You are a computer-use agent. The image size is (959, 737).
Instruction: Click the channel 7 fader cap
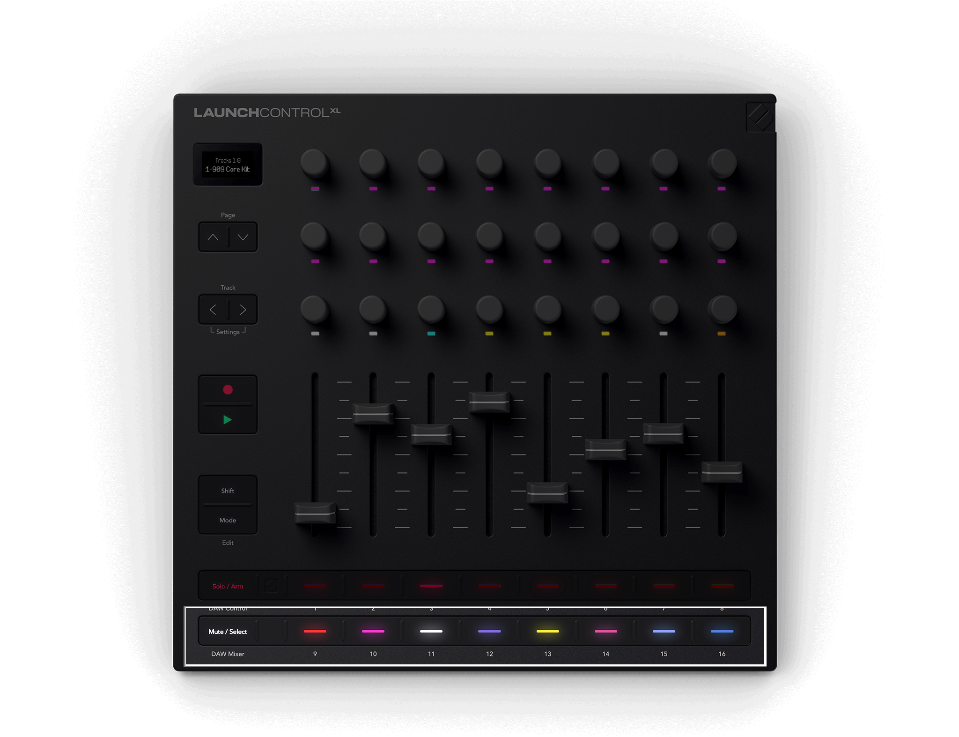664,433
